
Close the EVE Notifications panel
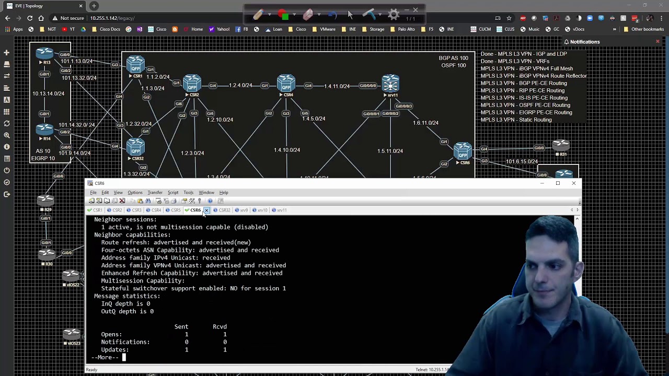click(x=658, y=41)
